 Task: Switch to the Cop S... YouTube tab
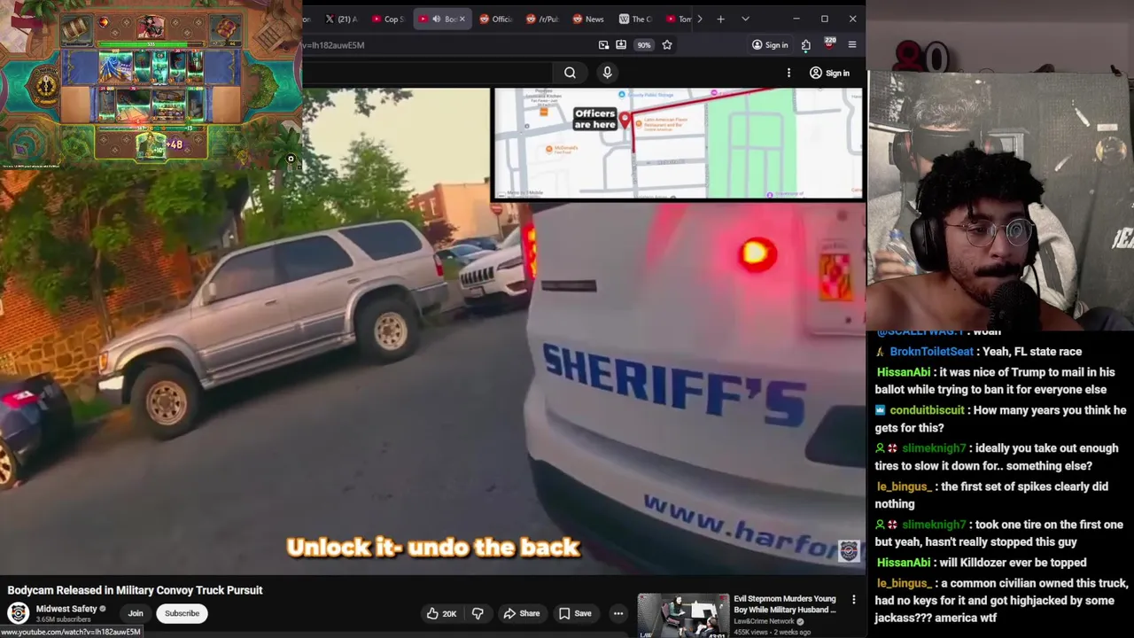coord(388,19)
